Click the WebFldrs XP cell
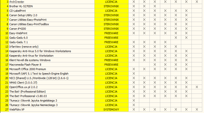Viewport: 204px width, 113px height. 52,110
